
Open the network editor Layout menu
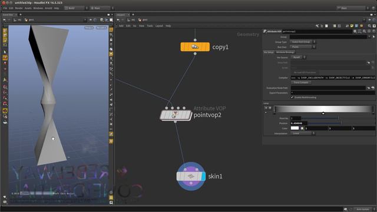[x=159, y=26]
